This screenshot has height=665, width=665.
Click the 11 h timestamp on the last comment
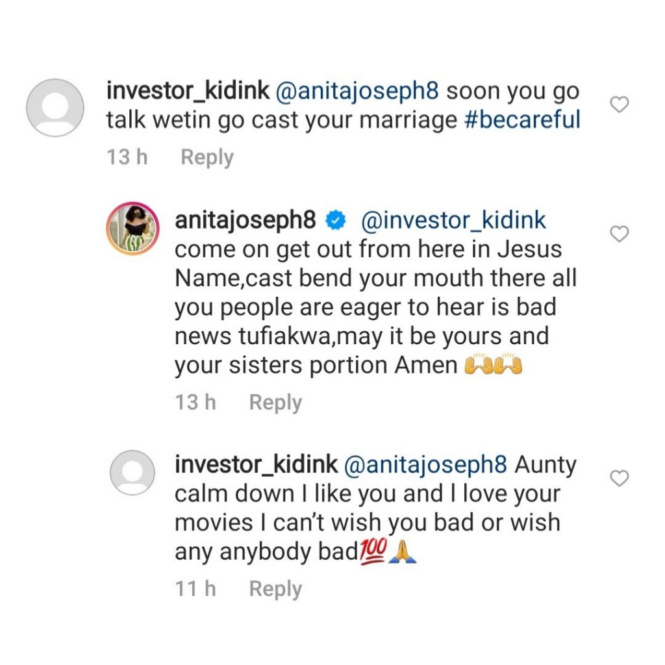point(195,589)
